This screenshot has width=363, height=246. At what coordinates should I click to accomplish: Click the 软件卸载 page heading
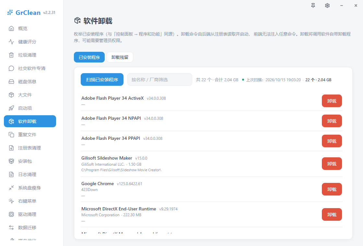point(98,21)
